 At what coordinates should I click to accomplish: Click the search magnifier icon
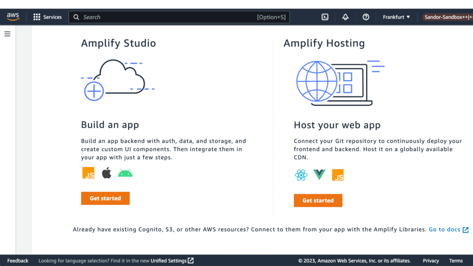pyautogui.click(x=76, y=17)
